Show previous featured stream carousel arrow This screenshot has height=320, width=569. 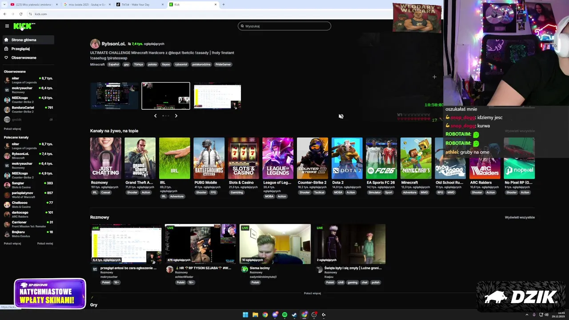(x=155, y=116)
